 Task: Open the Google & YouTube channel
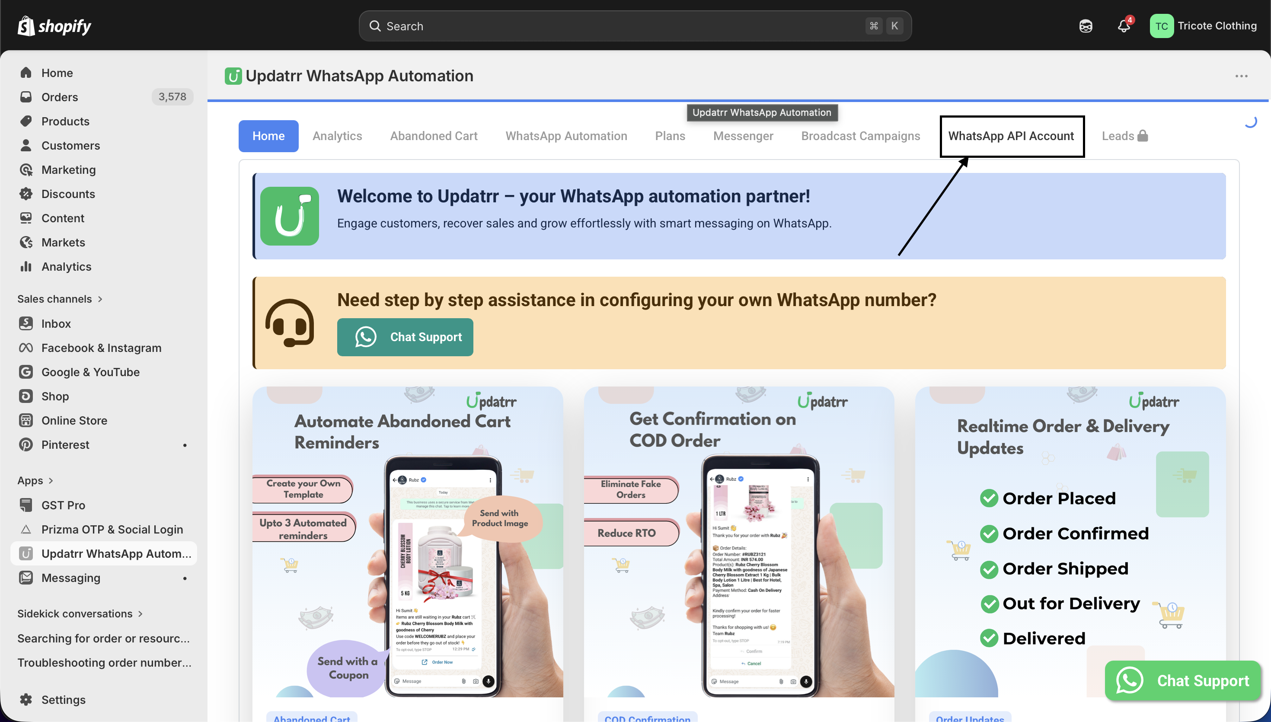(x=90, y=372)
